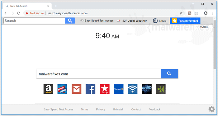Click the browser forward arrow

tap(12, 13)
